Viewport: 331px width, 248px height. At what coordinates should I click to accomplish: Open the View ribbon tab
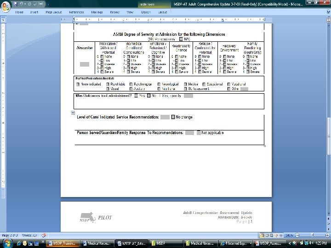130,12
